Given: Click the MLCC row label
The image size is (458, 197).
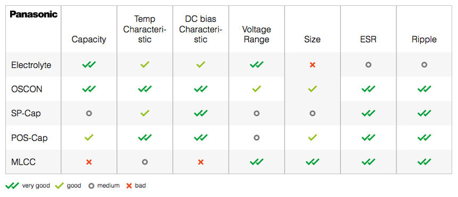Looking at the screenshot, I should click(x=23, y=162).
